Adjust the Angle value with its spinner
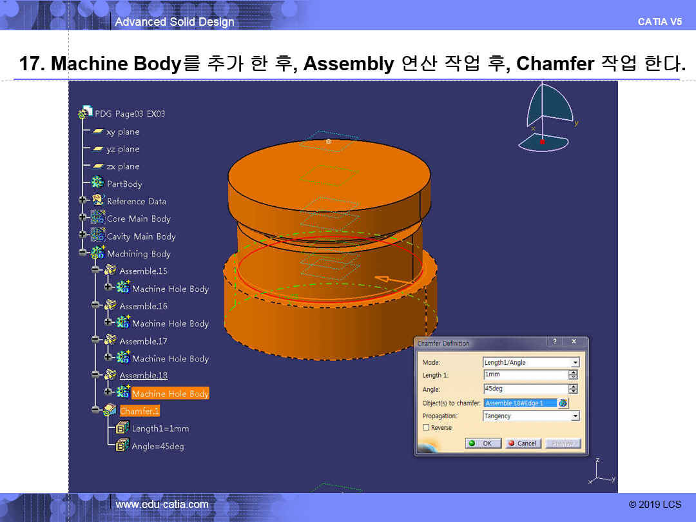The image size is (696, 522). [573, 389]
